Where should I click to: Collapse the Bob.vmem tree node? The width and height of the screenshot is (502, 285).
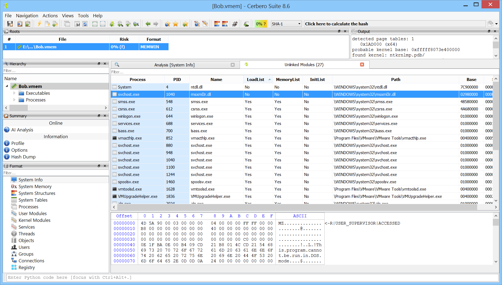click(7, 86)
